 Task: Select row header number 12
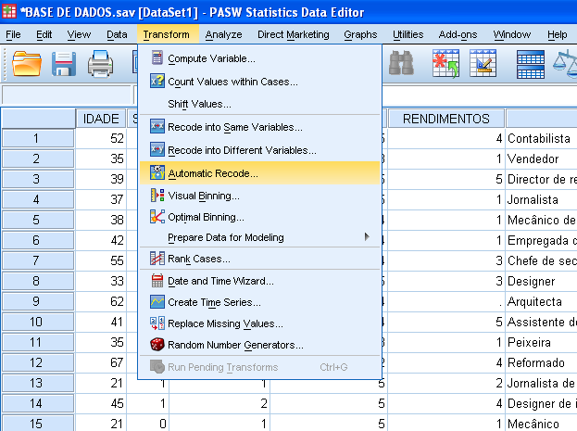click(38, 362)
